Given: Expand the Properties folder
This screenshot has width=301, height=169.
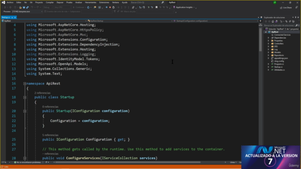Looking at the screenshot, I should [269, 41].
